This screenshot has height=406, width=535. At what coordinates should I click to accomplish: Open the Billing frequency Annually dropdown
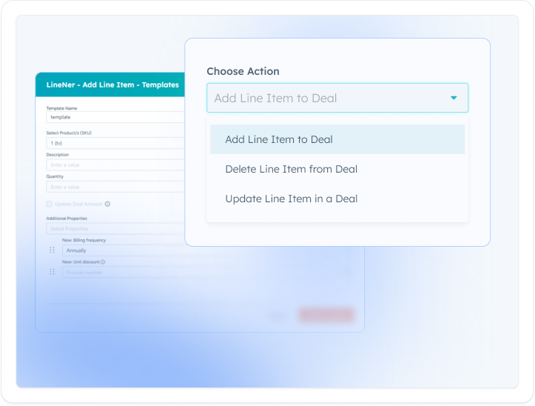[122, 250]
